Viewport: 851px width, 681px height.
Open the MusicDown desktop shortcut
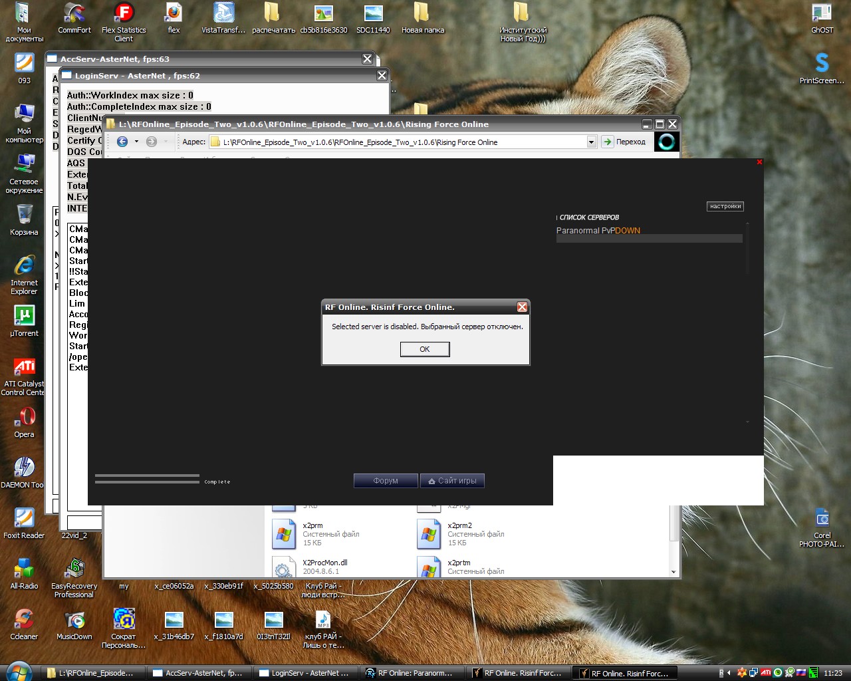74,624
